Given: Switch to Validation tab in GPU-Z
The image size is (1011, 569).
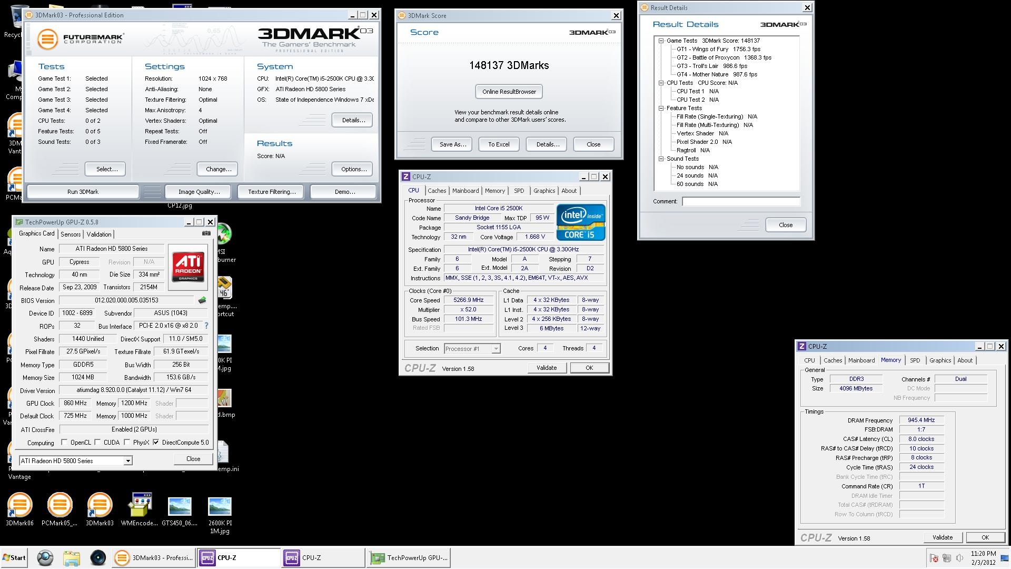Looking at the screenshot, I should coord(99,234).
